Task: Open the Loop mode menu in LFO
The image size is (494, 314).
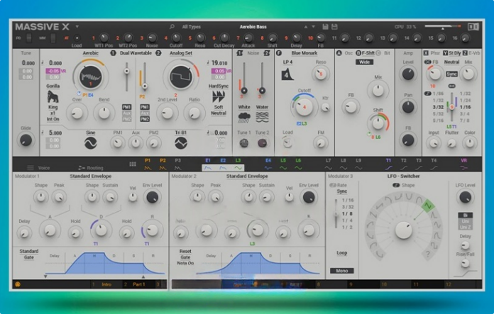Action: (x=342, y=252)
